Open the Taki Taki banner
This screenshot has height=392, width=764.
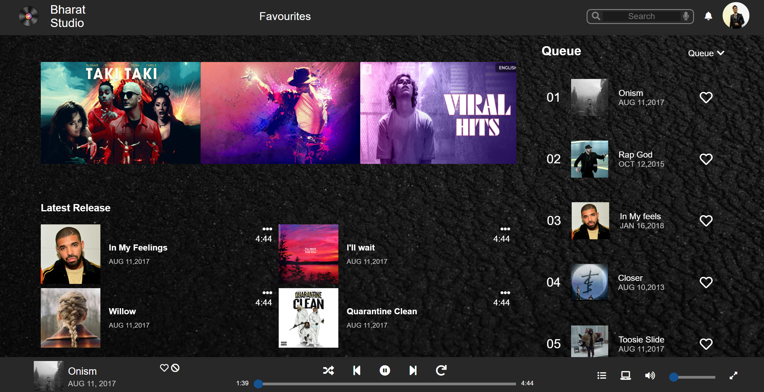pyautogui.click(x=120, y=113)
